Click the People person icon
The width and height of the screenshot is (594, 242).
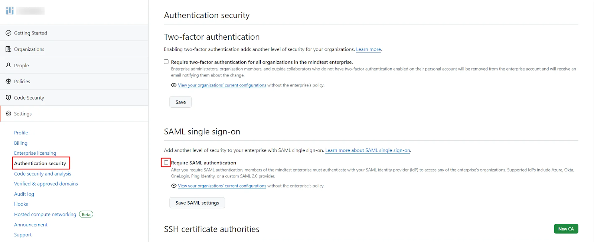click(x=9, y=65)
